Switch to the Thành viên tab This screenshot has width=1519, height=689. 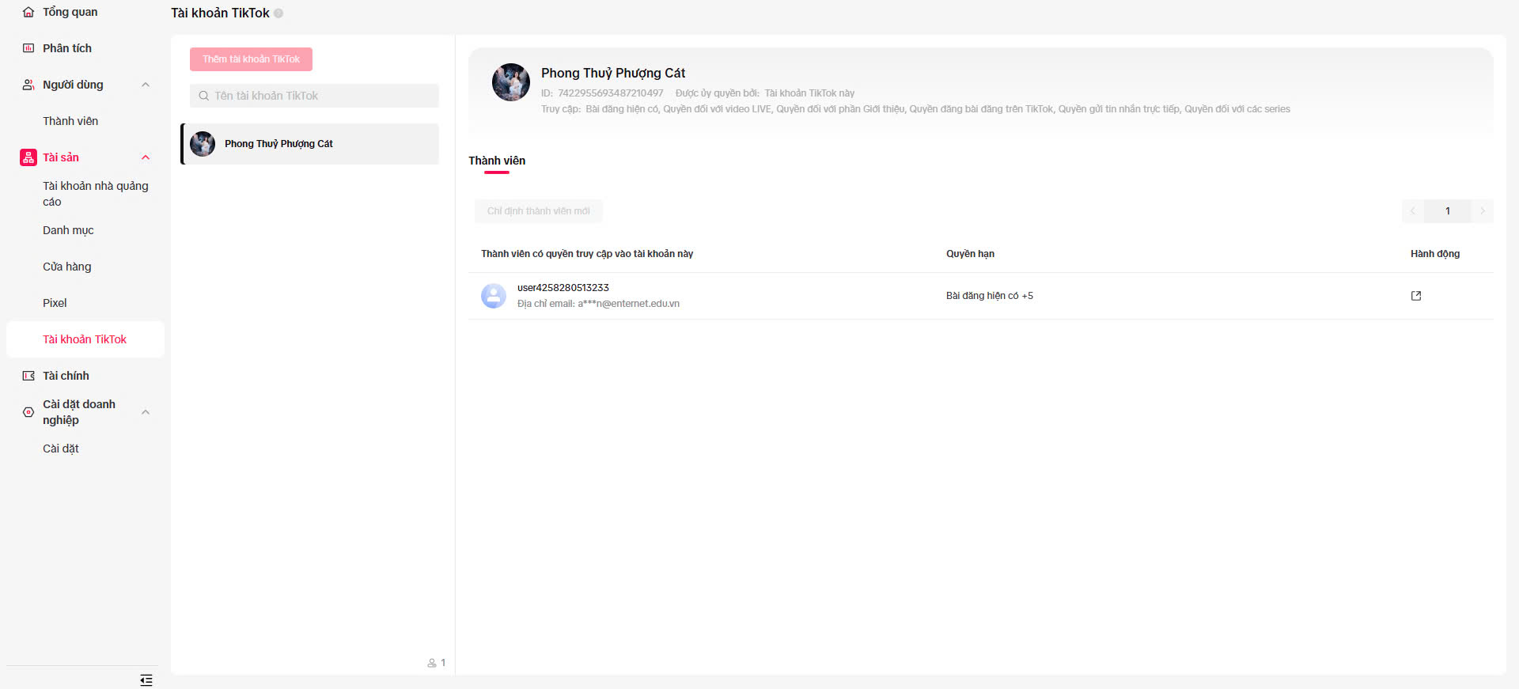(x=497, y=161)
